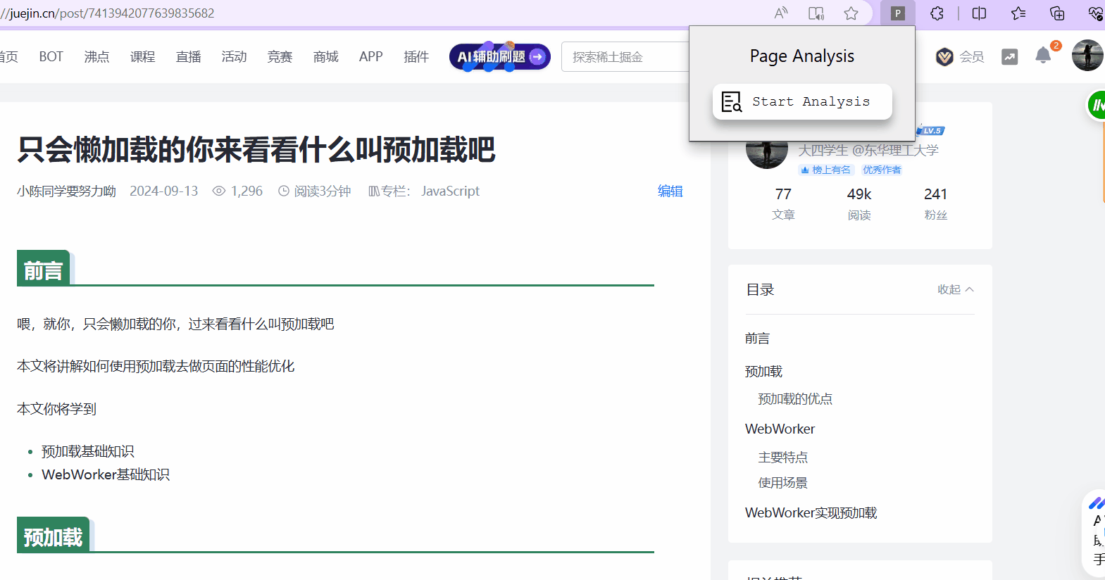
Task: Click the green floating icon at the right edge
Action: (1097, 106)
